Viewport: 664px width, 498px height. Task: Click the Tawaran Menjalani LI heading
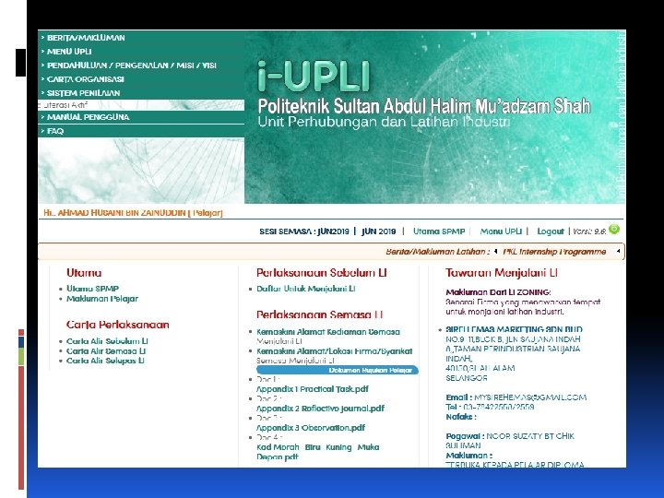(x=502, y=273)
